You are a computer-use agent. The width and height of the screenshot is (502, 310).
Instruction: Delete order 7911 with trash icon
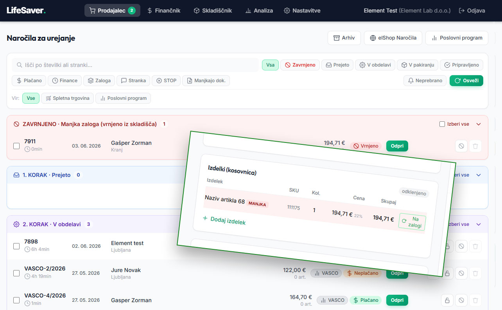475,146
